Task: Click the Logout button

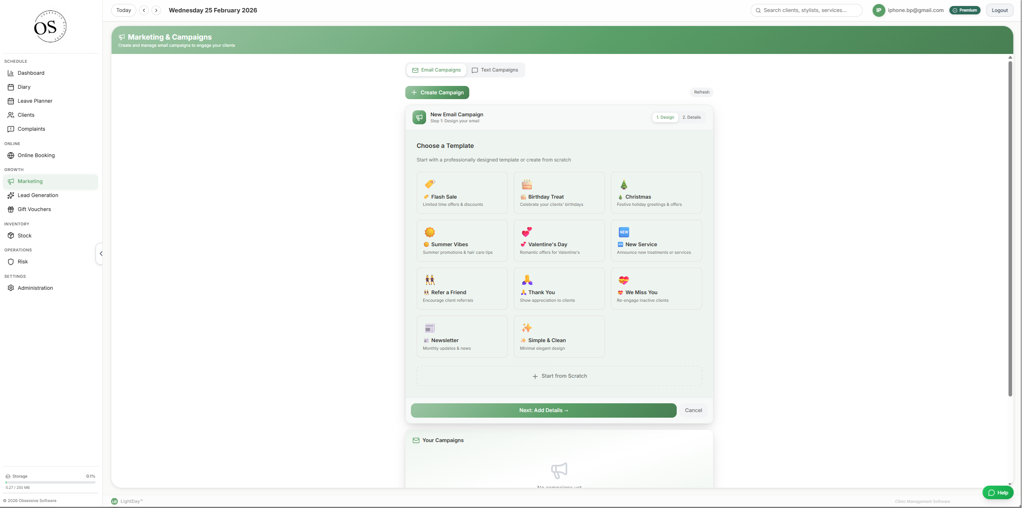Action: point(1000,10)
